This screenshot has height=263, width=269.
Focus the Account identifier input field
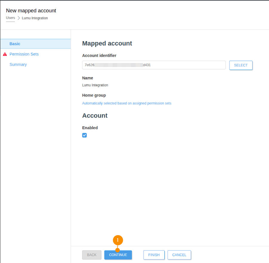[154, 65]
